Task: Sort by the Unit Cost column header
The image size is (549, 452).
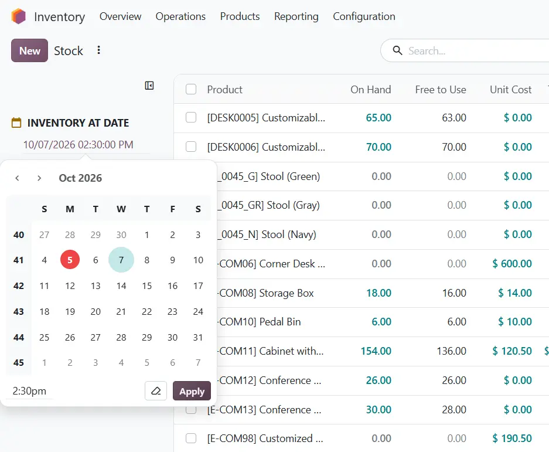Action: (510, 90)
